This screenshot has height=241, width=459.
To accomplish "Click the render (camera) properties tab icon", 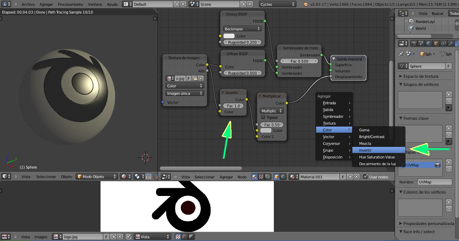I will (414, 44).
